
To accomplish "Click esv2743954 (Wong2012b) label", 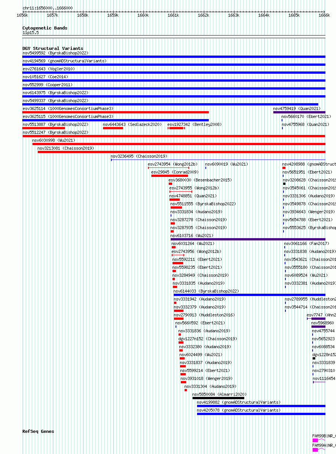I will [x=173, y=164].
